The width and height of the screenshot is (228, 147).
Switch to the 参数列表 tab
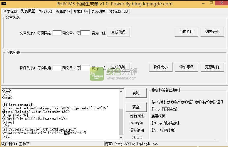coord(98,11)
